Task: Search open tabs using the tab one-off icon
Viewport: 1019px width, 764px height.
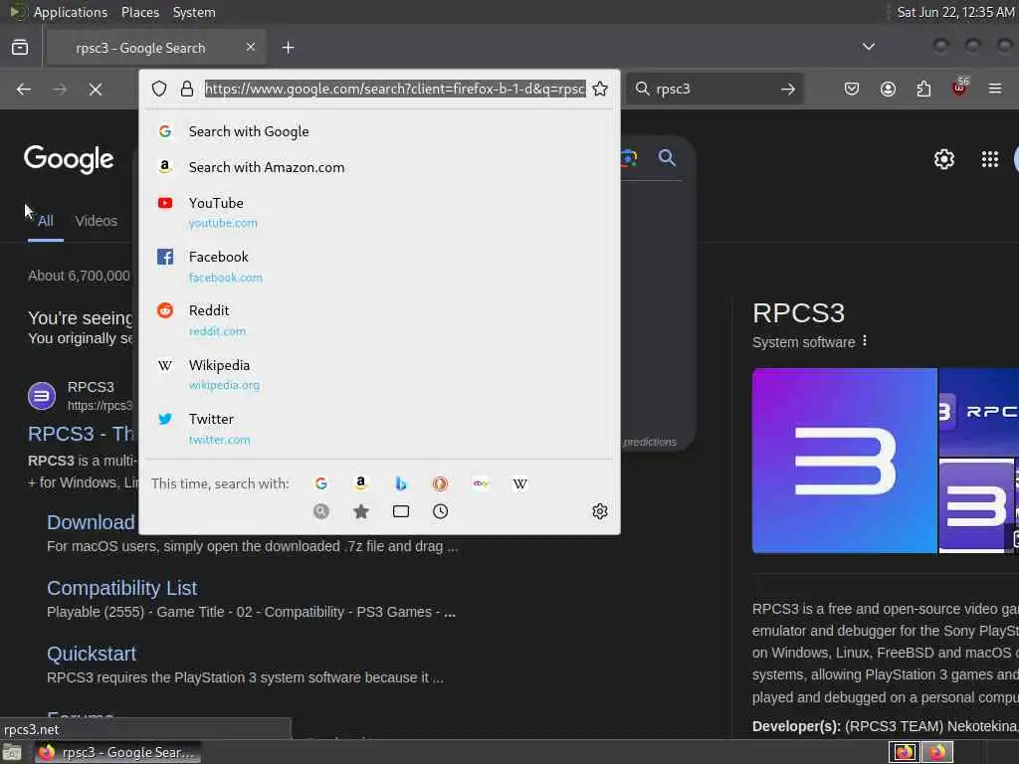Action: [x=401, y=511]
